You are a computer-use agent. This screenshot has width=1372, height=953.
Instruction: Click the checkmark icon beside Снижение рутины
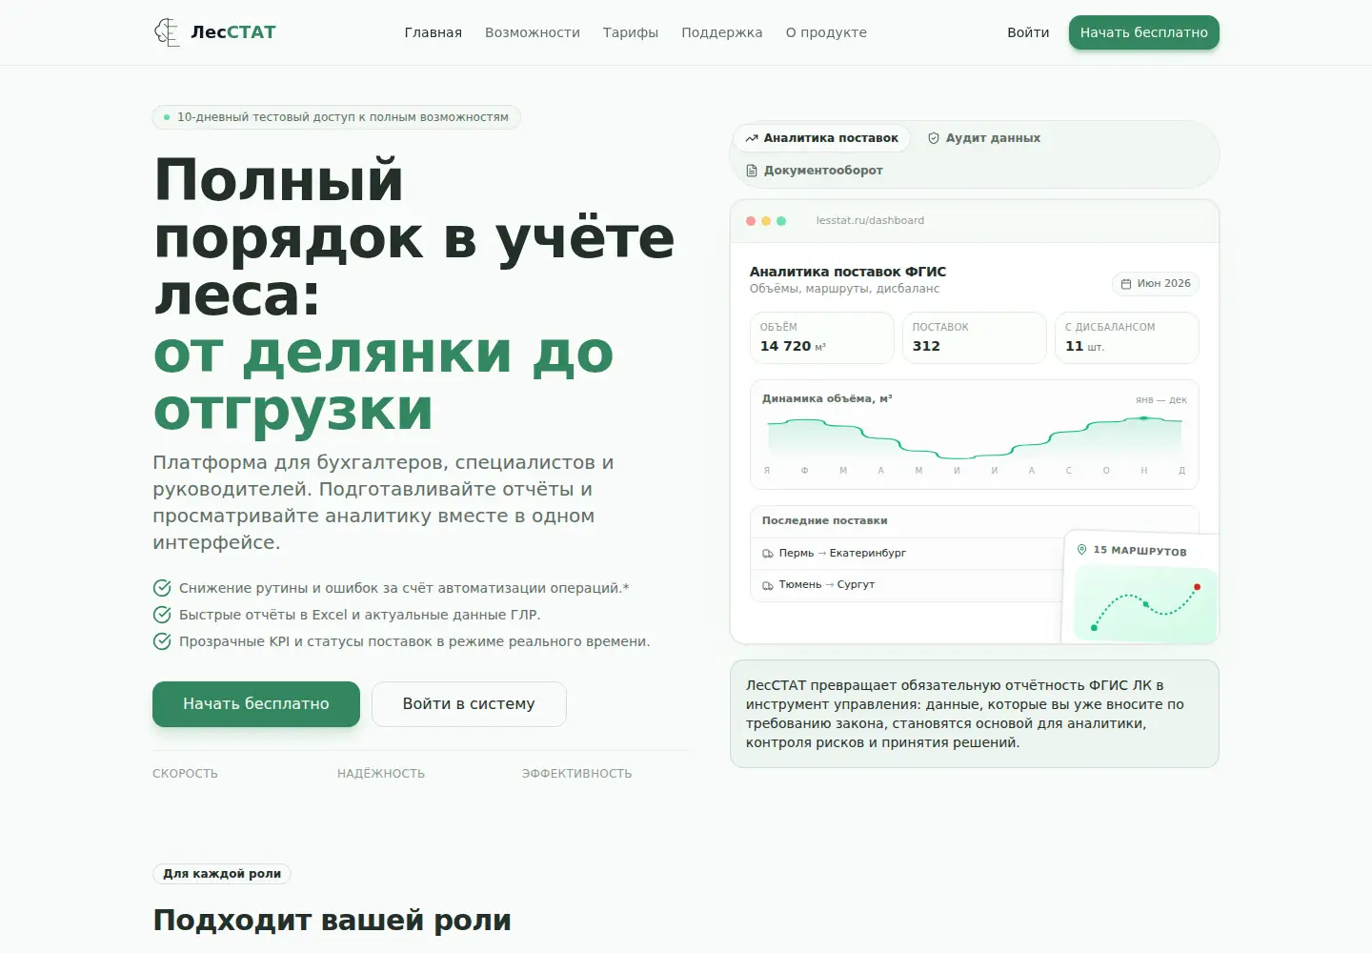click(x=162, y=588)
